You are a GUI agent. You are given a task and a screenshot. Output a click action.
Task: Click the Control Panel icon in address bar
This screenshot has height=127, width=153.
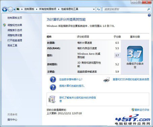[x=18, y=9]
